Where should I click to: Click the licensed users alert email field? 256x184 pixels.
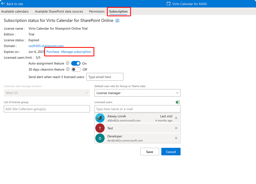[105, 77]
